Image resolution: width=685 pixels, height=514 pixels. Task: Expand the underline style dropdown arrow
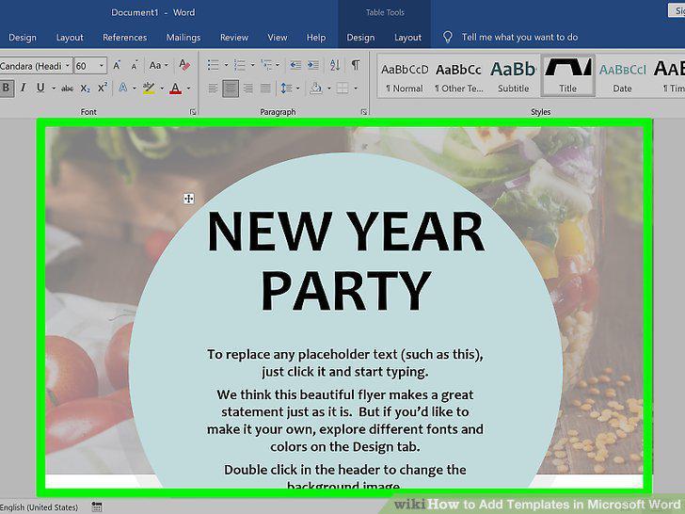coord(54,88)
